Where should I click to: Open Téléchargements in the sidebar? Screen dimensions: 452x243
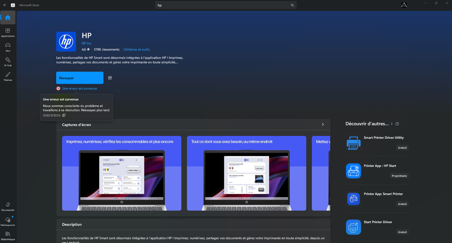[x=8, y=221]
